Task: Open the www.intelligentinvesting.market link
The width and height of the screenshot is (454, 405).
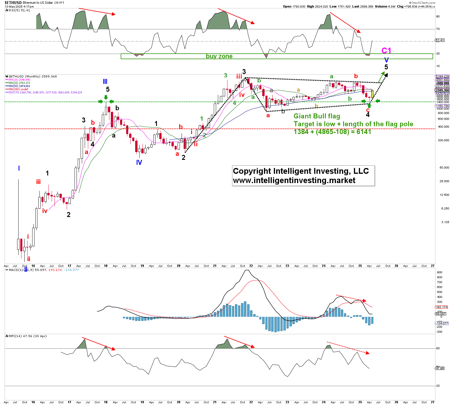Action: 294,180
